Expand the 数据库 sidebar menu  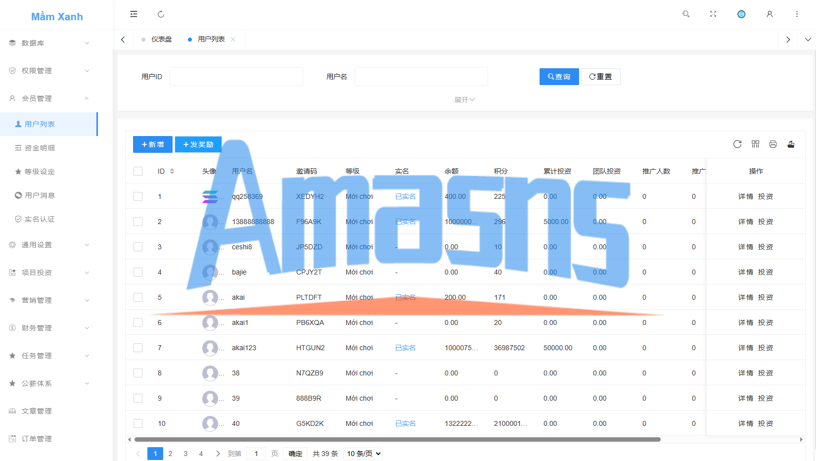coord(49,43)
